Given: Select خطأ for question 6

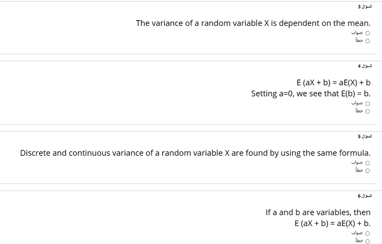Looking at the screenshot, I should tap(367, 241).
